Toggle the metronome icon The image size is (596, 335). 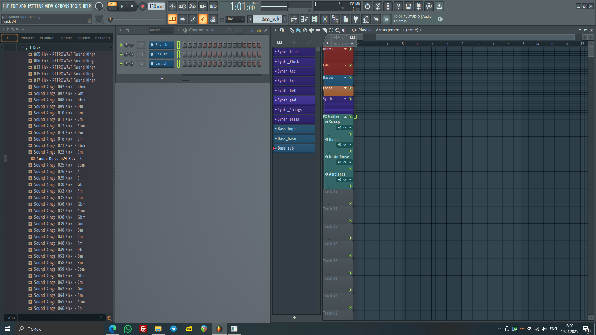pos(172,6)
